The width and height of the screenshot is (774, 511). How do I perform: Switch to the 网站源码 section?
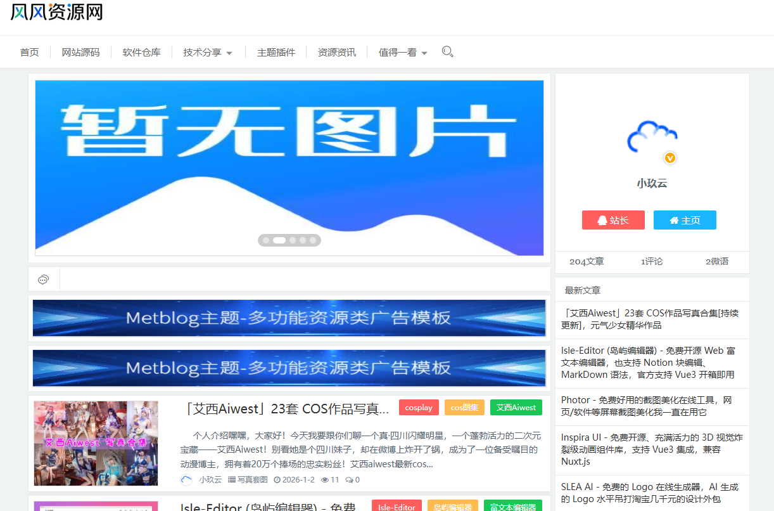coord(80,52)
